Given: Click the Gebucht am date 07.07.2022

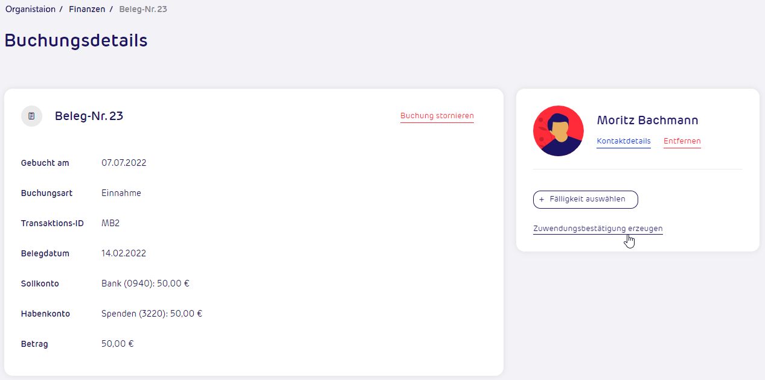Looking at the screenshot, I should [x=124, y=163].
